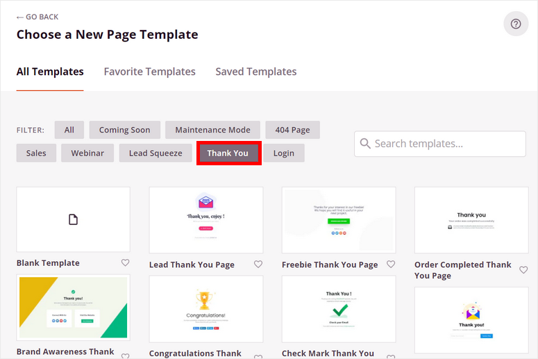
Task: Click the search magnifier icon
Action: [365, 144]
